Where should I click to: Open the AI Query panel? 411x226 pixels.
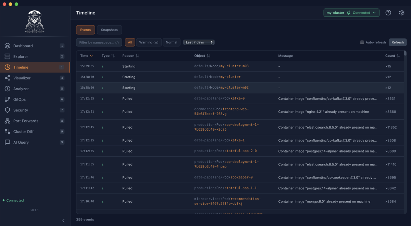(x=21, y=142)
